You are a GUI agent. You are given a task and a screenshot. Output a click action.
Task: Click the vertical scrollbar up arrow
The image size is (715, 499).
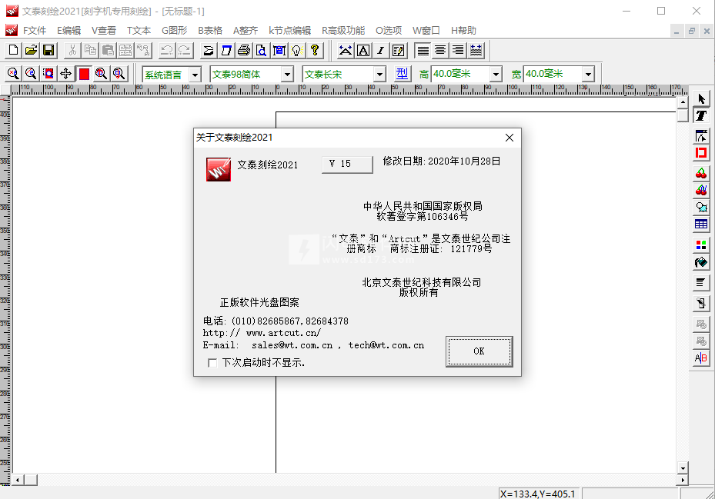pos(683,102)
